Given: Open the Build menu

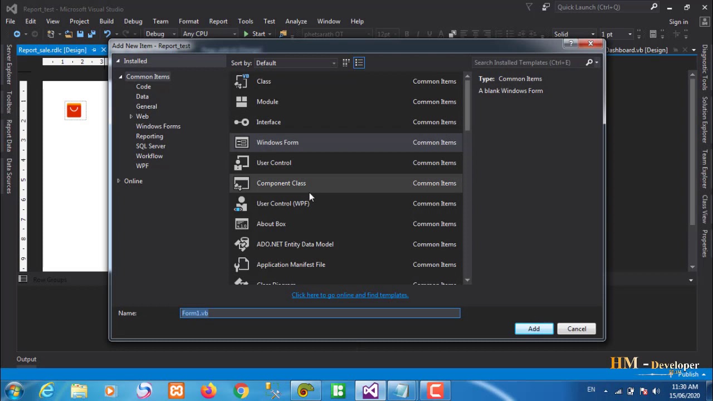Looking at the screenshot, I should [x=106, y=21].
